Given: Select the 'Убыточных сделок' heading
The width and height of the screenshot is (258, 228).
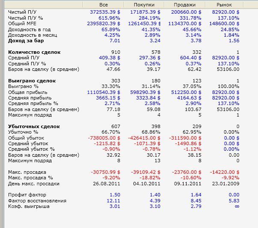Looking at the screenshot, I should 34,126.
